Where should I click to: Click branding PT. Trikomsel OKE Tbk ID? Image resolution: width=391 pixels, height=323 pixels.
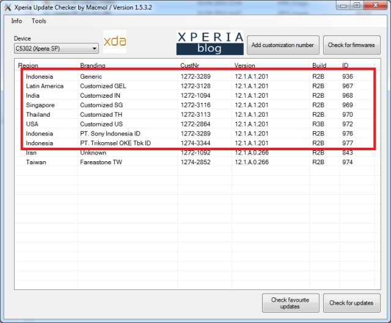point(115,143)
